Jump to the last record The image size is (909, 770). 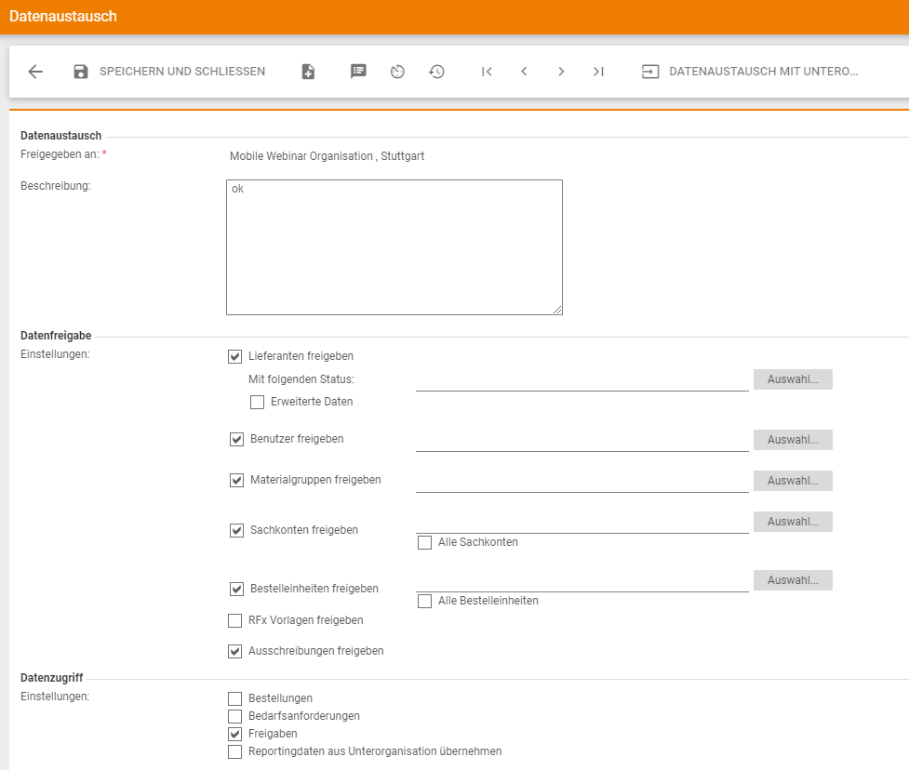point(598,72)
